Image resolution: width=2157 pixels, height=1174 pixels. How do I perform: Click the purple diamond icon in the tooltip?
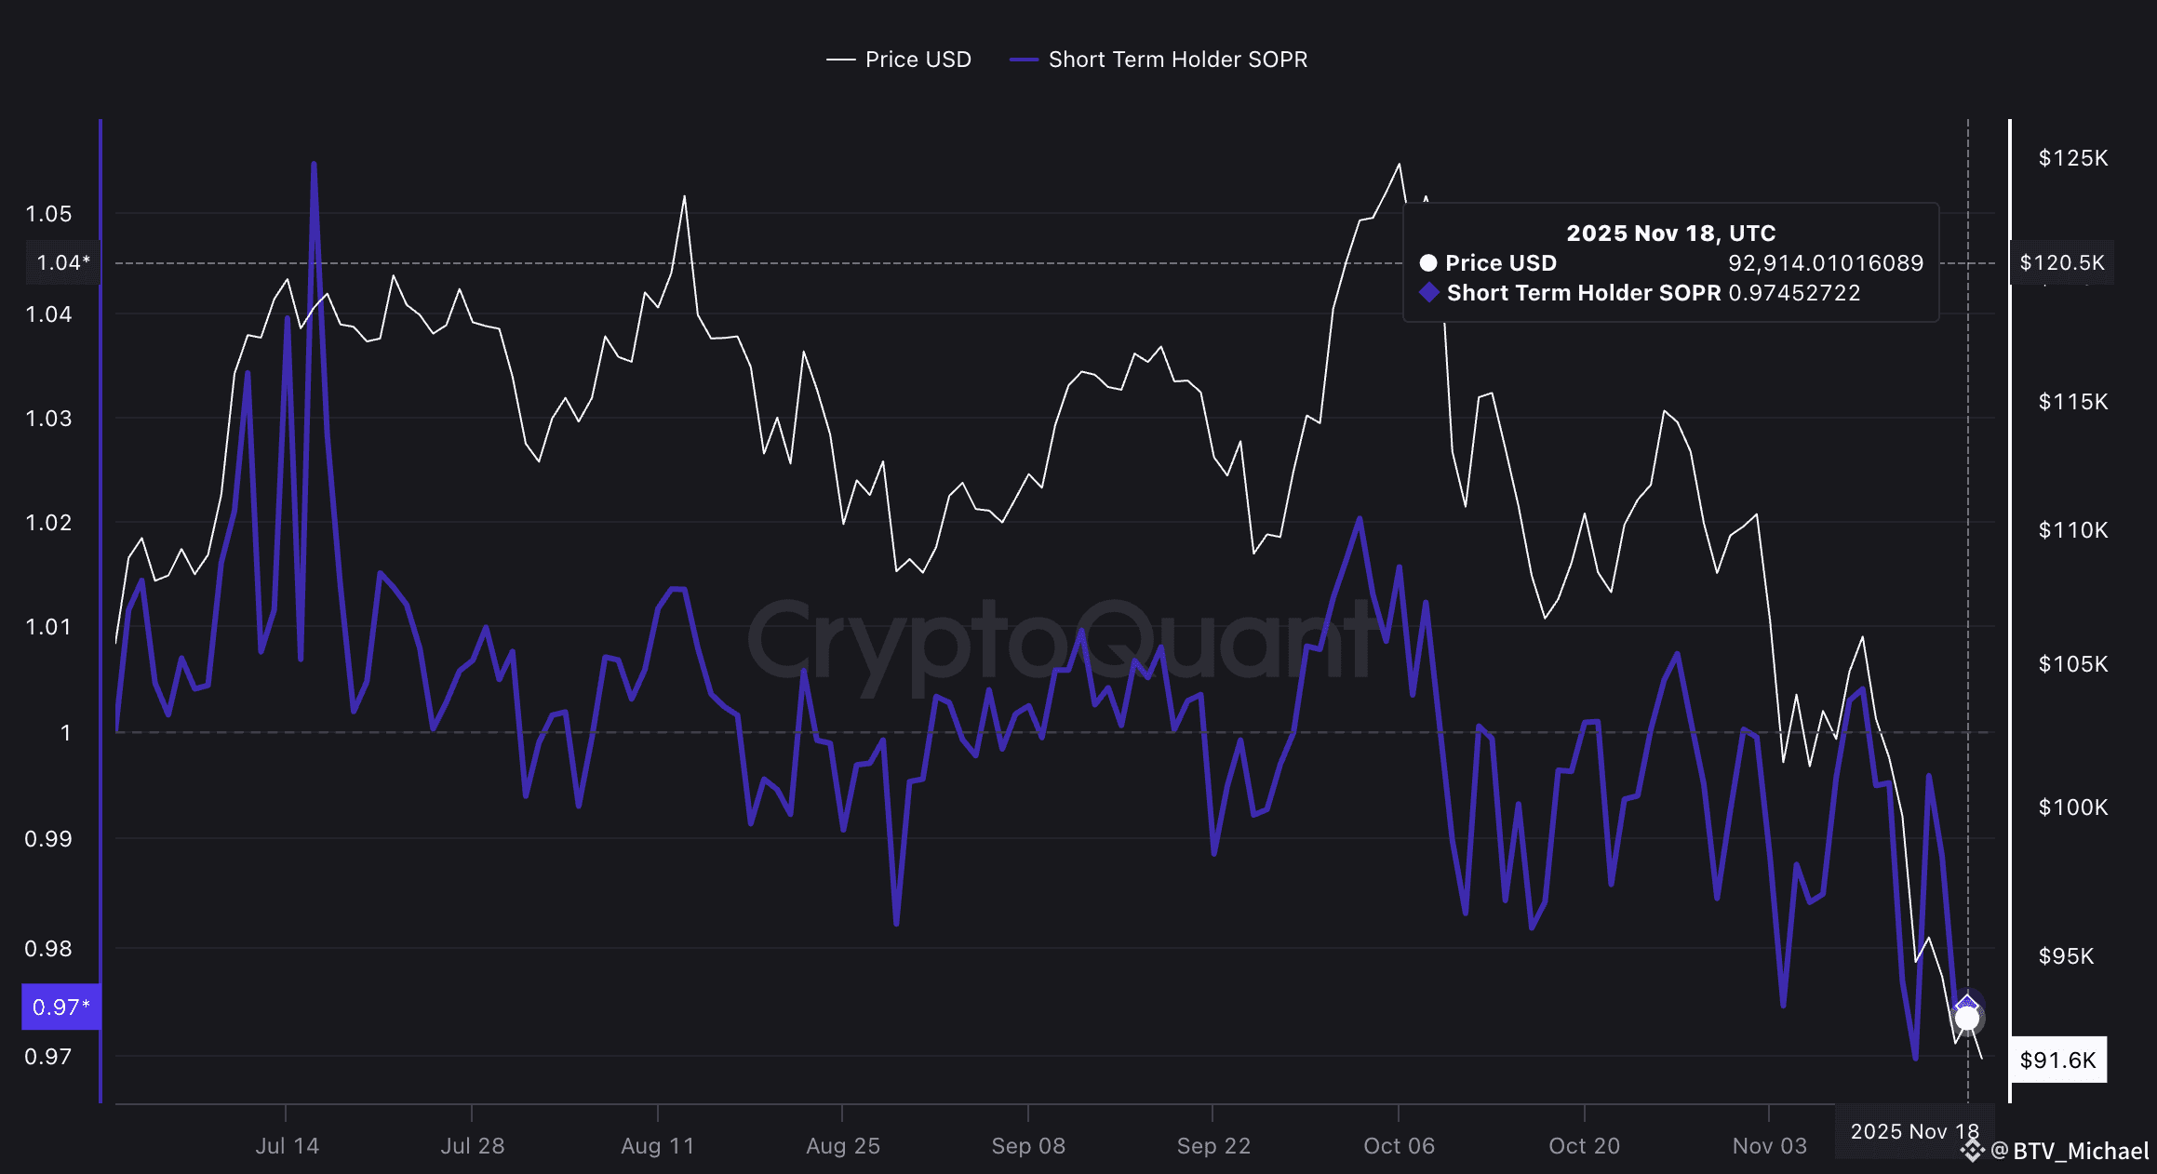[1429, 293]
